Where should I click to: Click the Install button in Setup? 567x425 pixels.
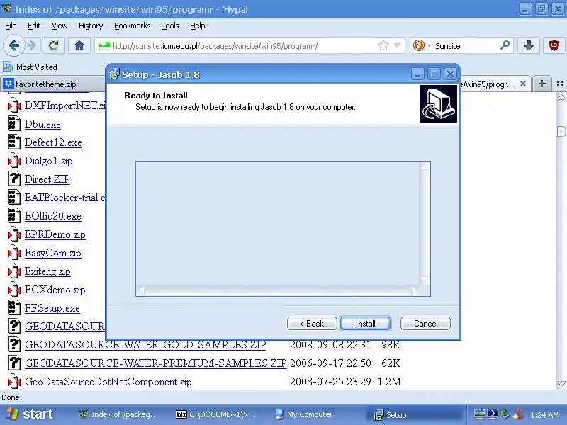[365, 324]
